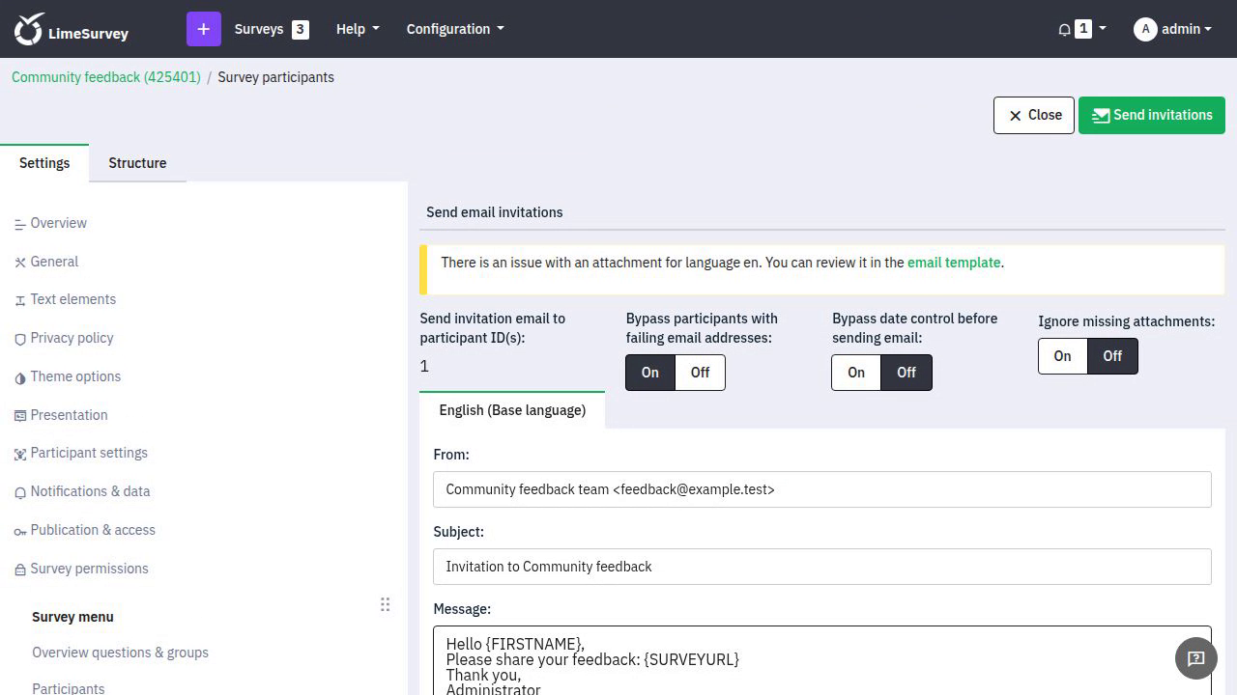Select the English (Base language) tab
Screen dimensions: 1237x695
(x=512, y=410)
